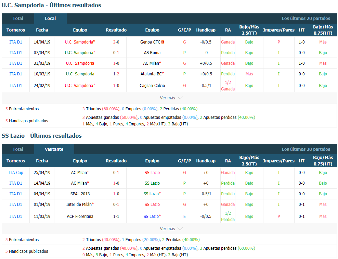
Task: Click Atalanta BC team name
Action: point(151,74)
